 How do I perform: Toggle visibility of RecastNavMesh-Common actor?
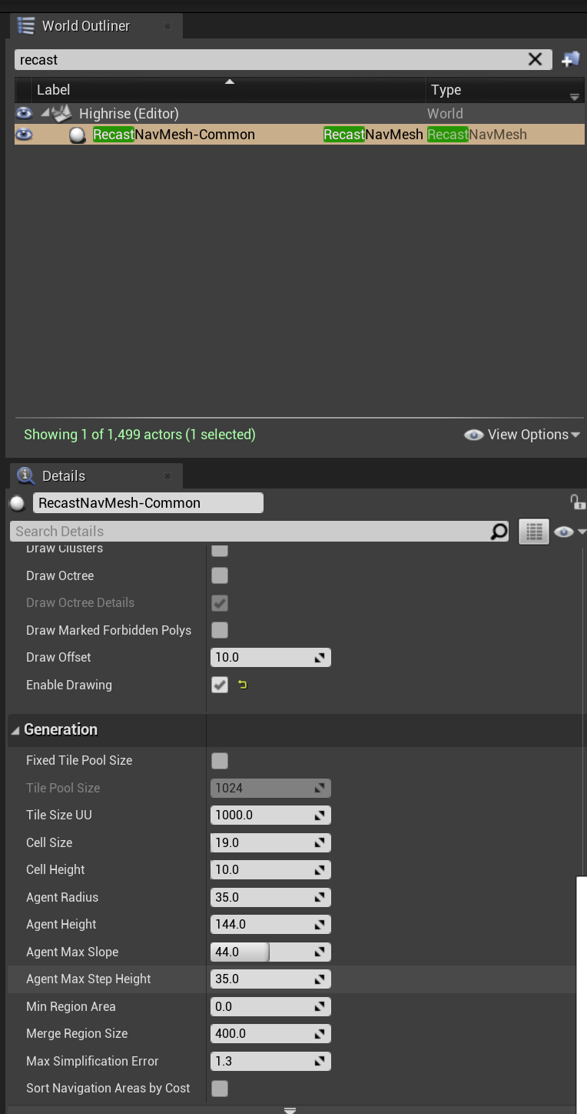coord(25,135)
